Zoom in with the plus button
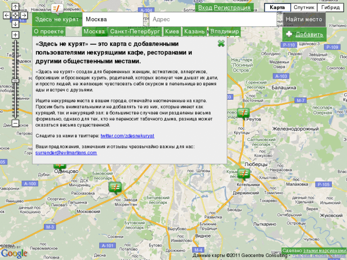347x260 pixels. (x=15, y=35)
